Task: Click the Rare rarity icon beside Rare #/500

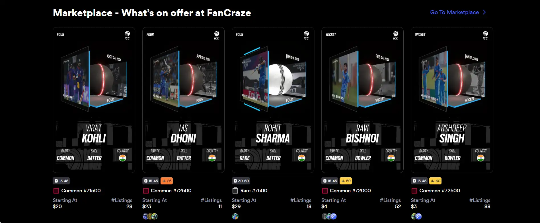Action: (235, 191)
